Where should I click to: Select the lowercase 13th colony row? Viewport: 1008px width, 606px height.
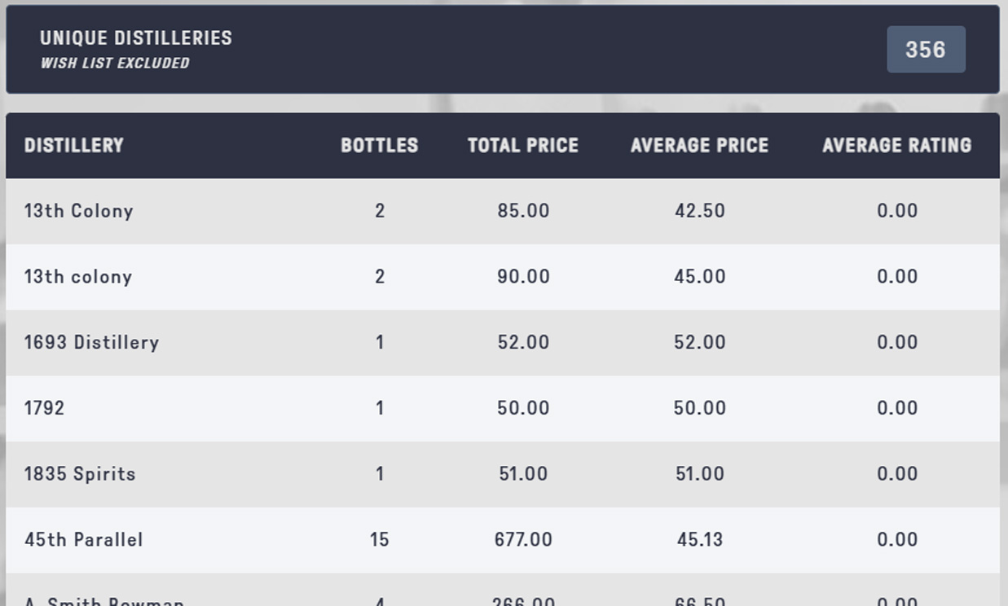78,277
